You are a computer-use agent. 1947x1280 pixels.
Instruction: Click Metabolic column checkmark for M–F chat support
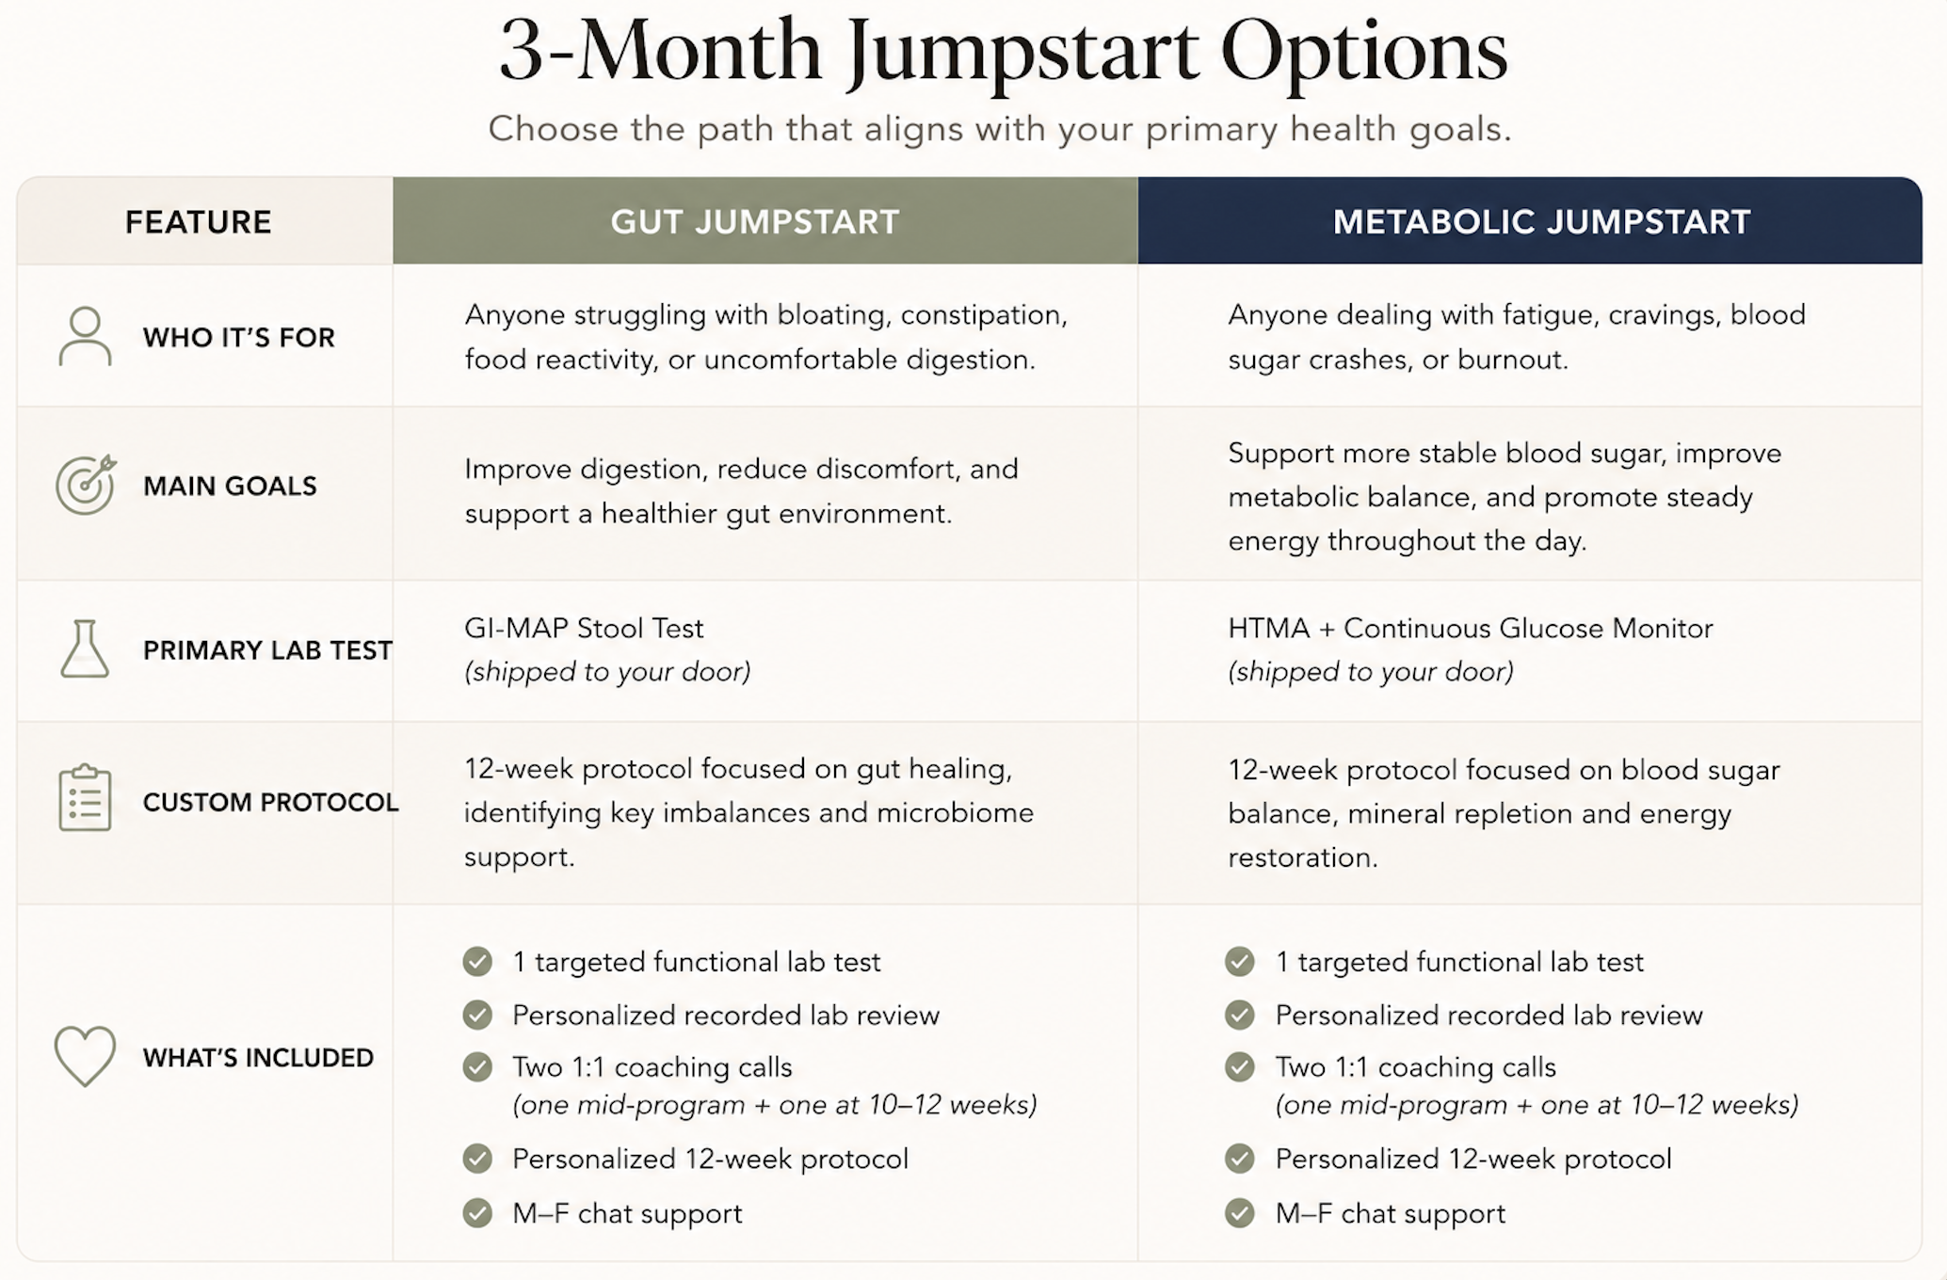point(1240,1213)
